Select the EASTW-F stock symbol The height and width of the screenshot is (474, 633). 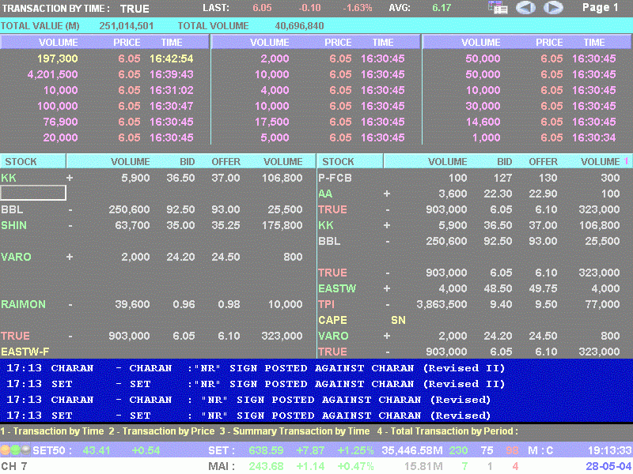tap(25, 352)
